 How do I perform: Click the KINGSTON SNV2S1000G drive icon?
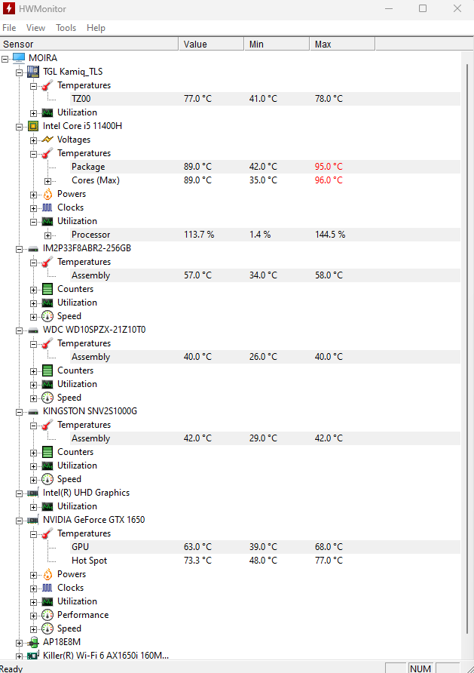[x=33, y=412]
